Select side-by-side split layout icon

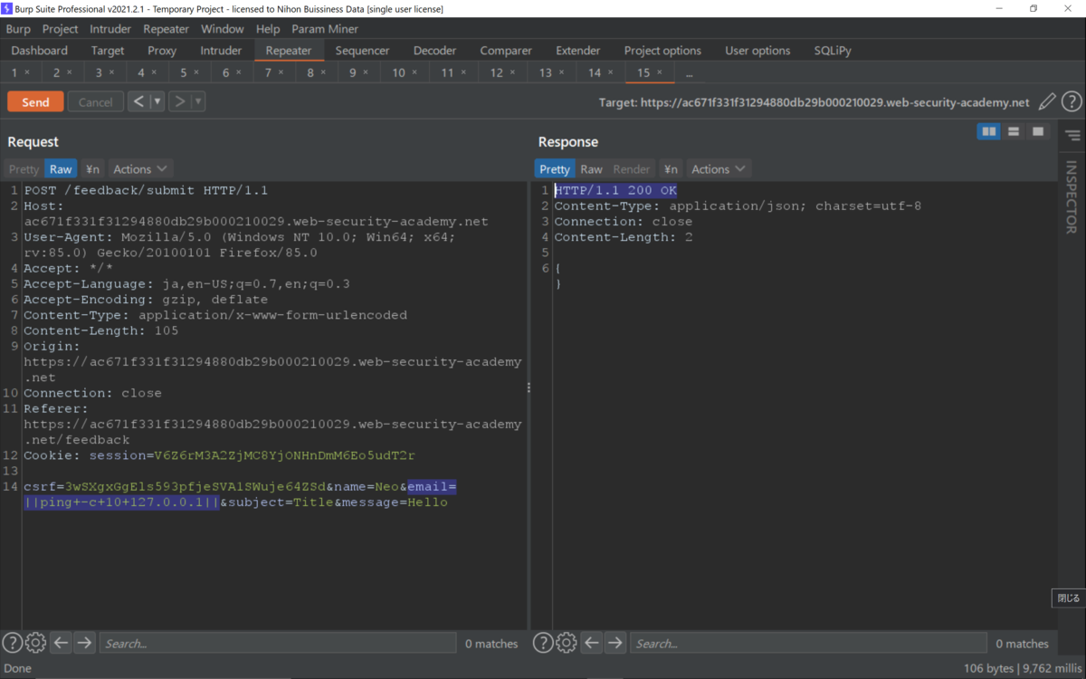click(x=989, y=132)
